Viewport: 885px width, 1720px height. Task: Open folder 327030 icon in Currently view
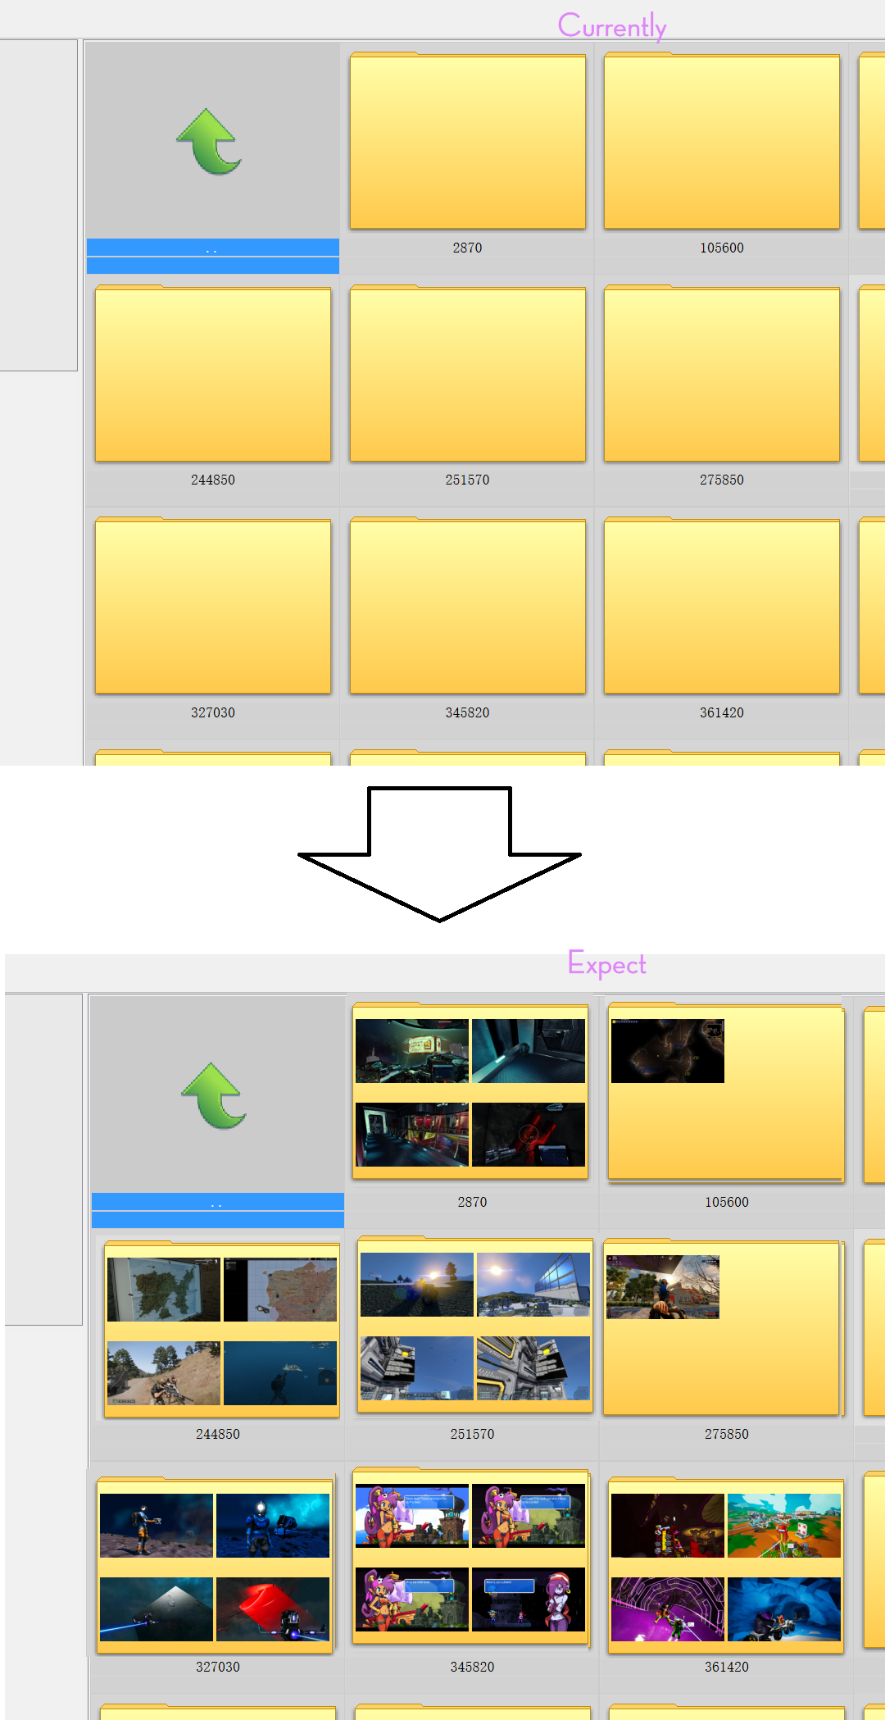(213, 606)
